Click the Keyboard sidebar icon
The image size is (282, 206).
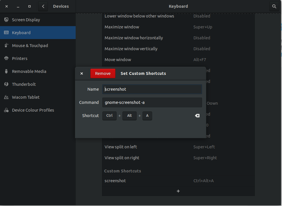(6, 32)
